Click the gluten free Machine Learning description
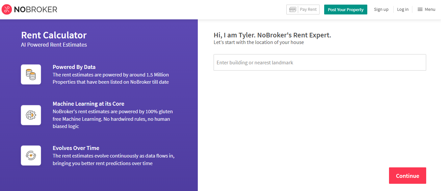Viewport: 441px width, 191px height. pyautogui.click(x=113, y=119)
